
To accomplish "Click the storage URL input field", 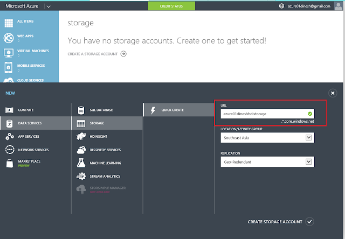I will (263, 114).
